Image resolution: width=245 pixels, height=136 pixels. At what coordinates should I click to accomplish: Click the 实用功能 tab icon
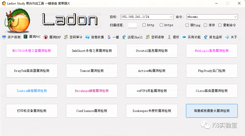tap(184, 37)
